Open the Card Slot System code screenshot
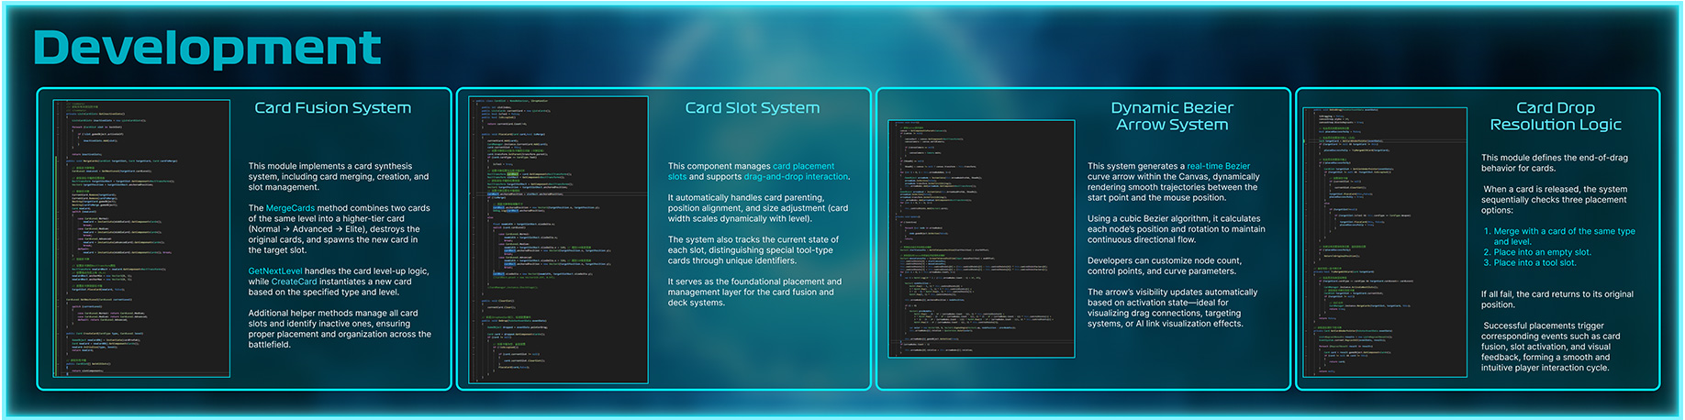Viewport: 1685px width, 420px height. [558, 239]
